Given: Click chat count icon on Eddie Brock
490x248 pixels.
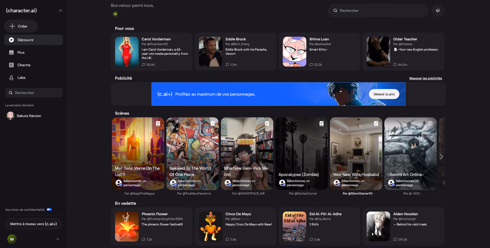Looking at the screenshot, I should click(x=227, y=65).
